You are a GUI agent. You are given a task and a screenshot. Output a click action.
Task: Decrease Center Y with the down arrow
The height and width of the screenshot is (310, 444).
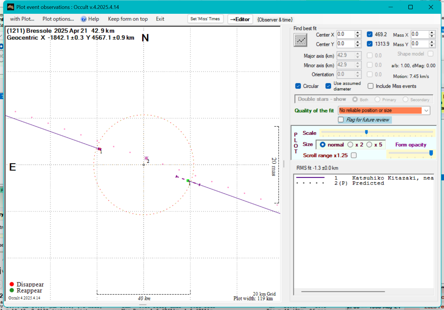pos(357,46)
